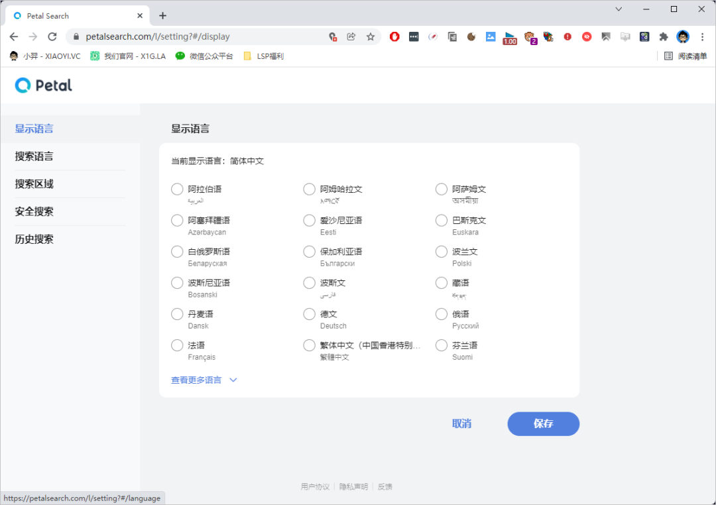
Task: Select the 波斯尼亚语 radio button
Action: click(177, 283)
